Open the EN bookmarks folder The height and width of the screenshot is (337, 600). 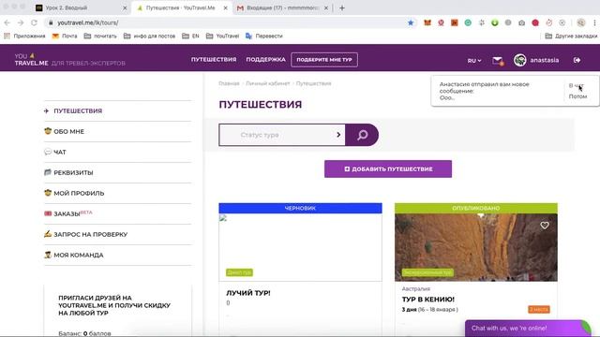click(190, 36)
